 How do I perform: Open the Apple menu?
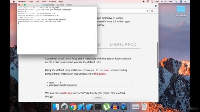tap(14, 2)
